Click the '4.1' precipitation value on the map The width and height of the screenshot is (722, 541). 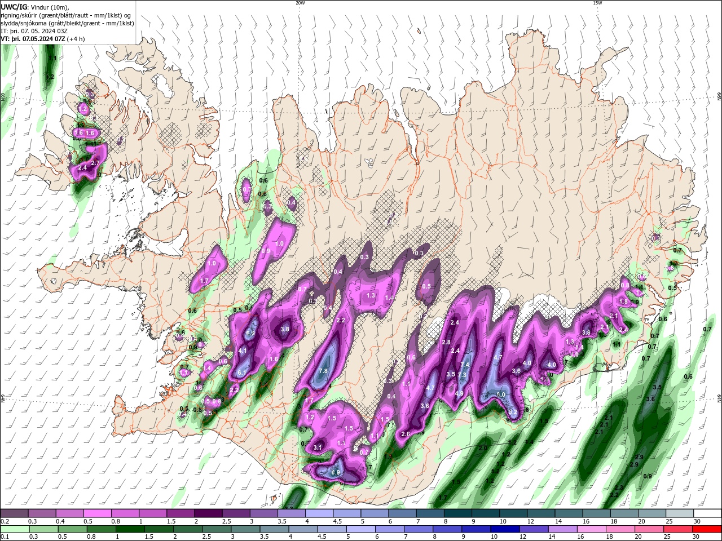click(x=243, y=351)
